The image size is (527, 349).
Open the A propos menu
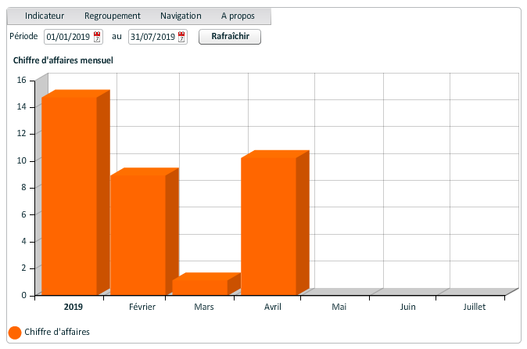click(x=238, y=16)
